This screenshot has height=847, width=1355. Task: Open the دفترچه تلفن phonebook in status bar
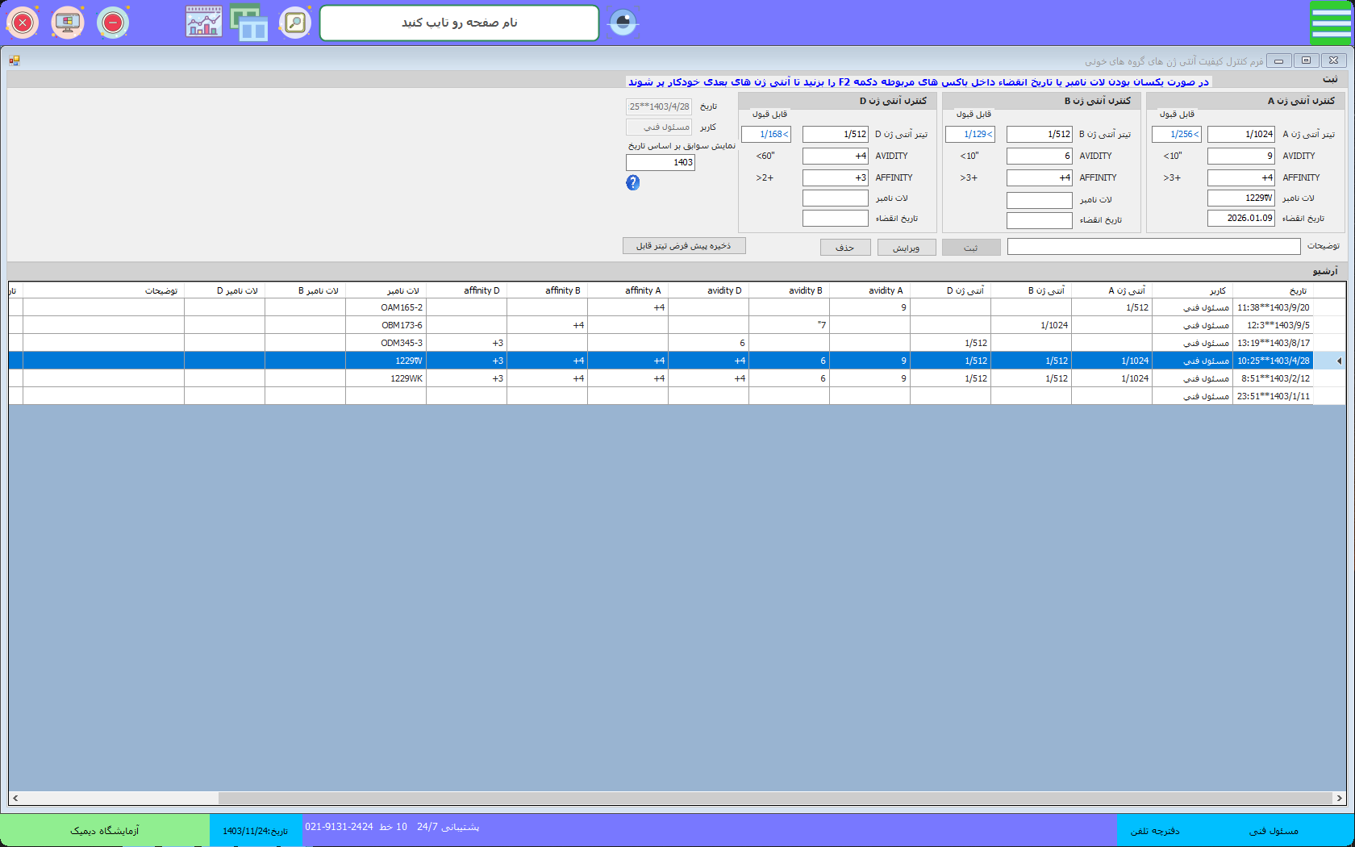coord(1155,831)
